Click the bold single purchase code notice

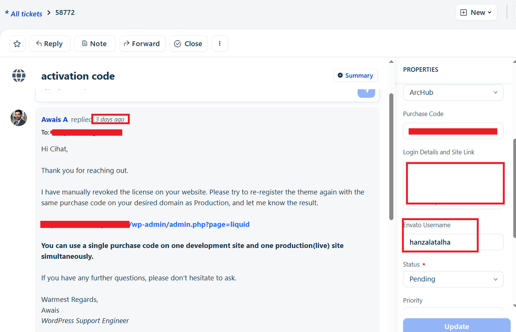(192, 251)
